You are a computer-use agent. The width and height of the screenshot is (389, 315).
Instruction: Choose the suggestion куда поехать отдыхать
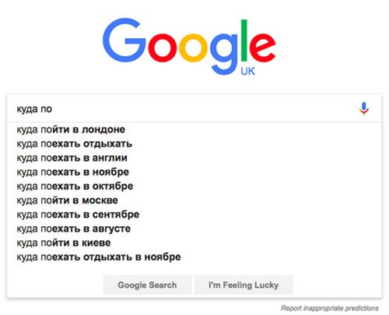(75, 143)
